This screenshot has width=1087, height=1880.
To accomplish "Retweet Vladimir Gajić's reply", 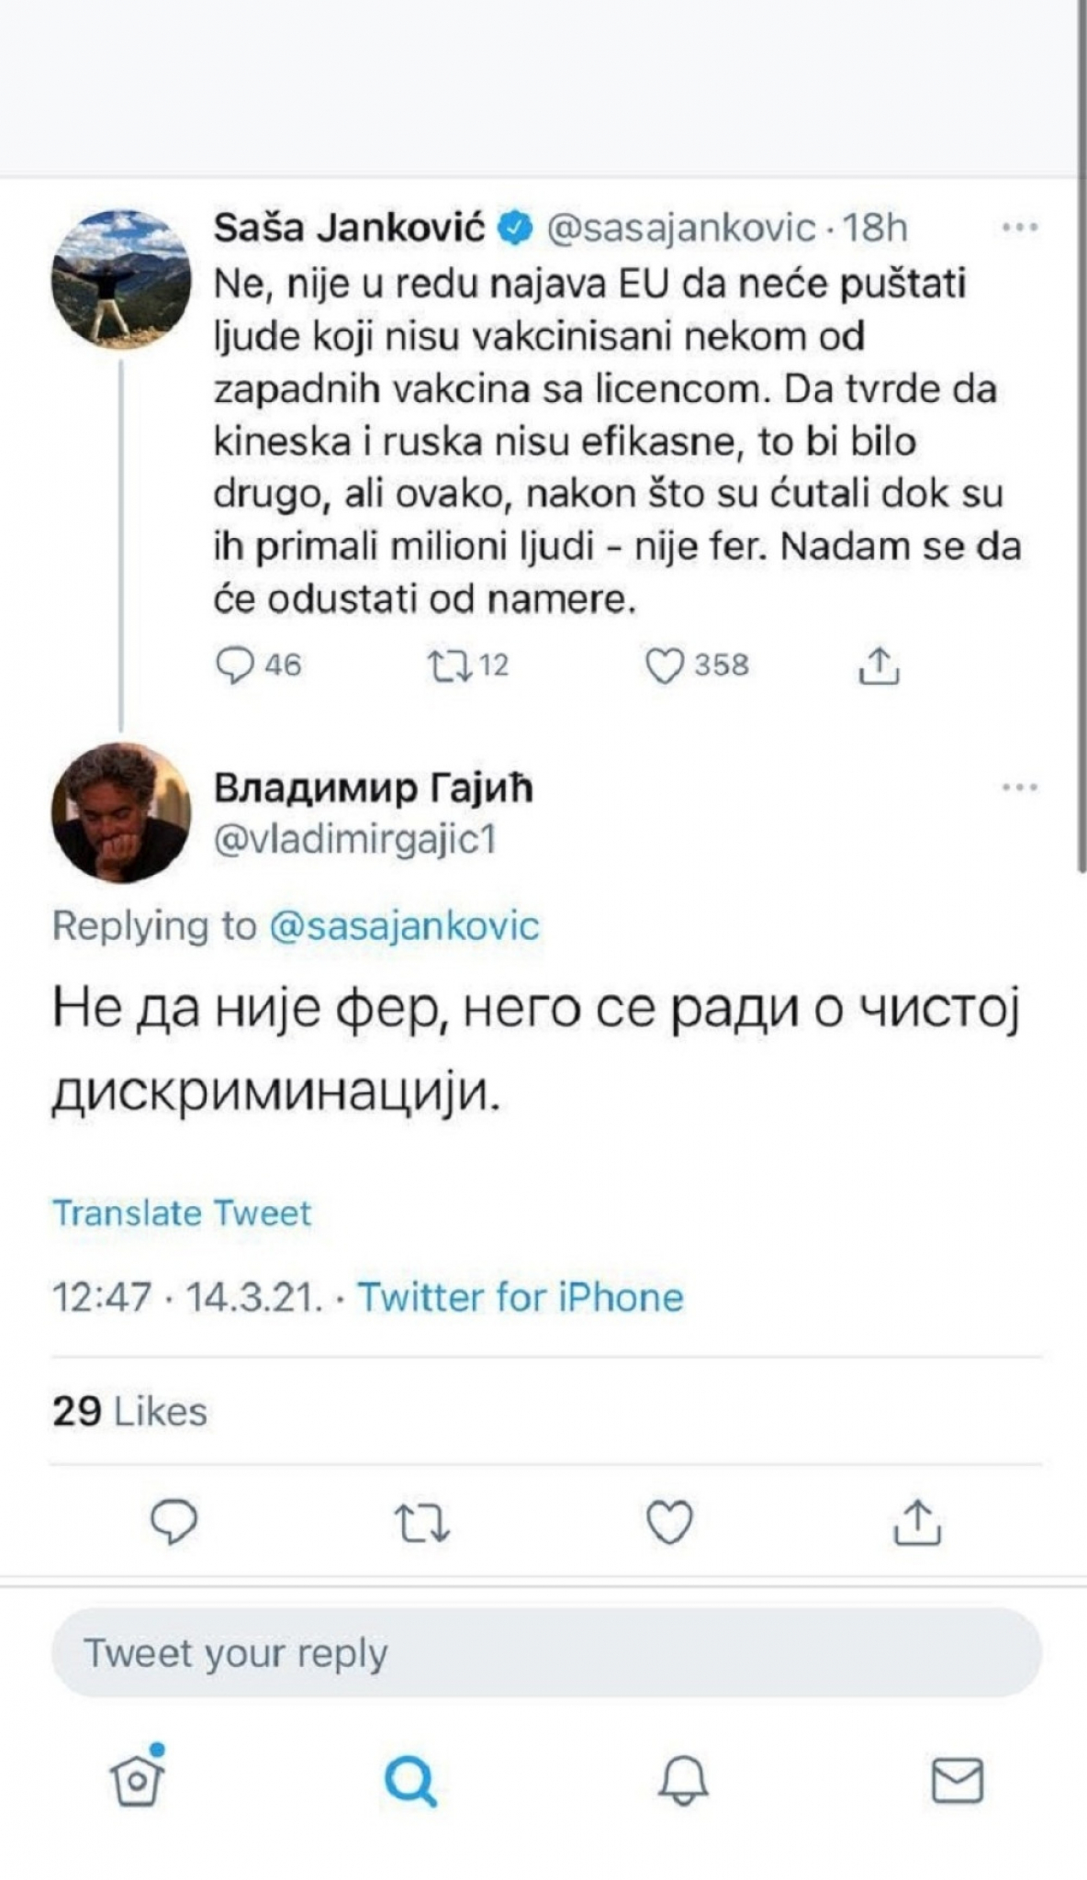I will (422, 1522).
